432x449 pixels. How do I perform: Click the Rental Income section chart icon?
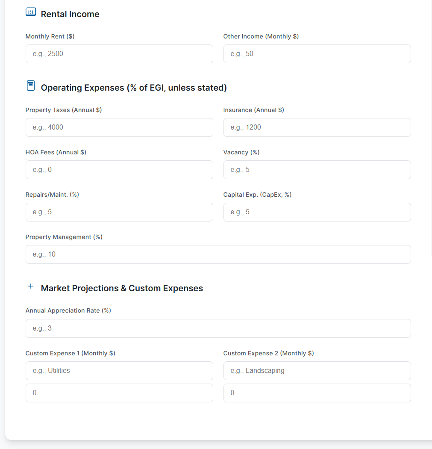pos(31,12)
